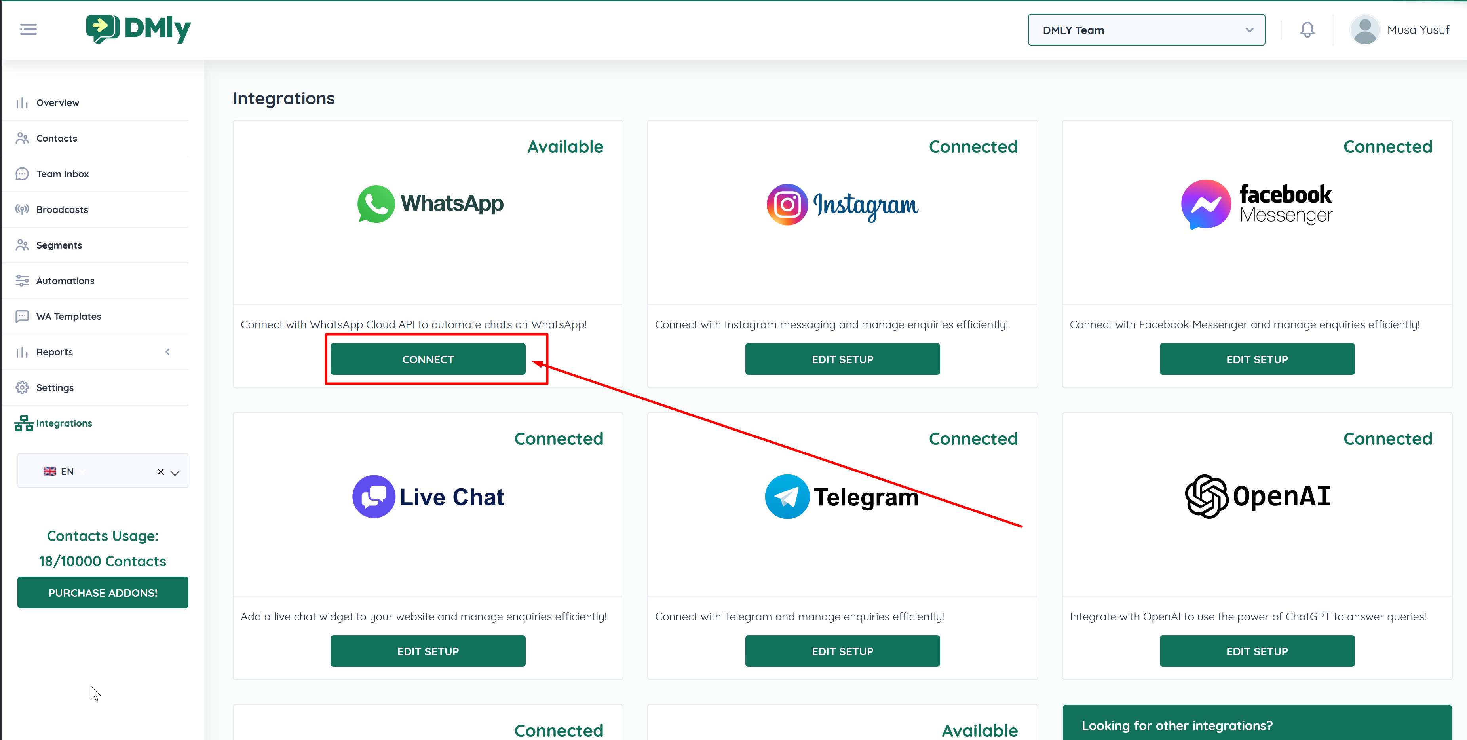Click the hamburger menu icon

click(x=28, y=30)
